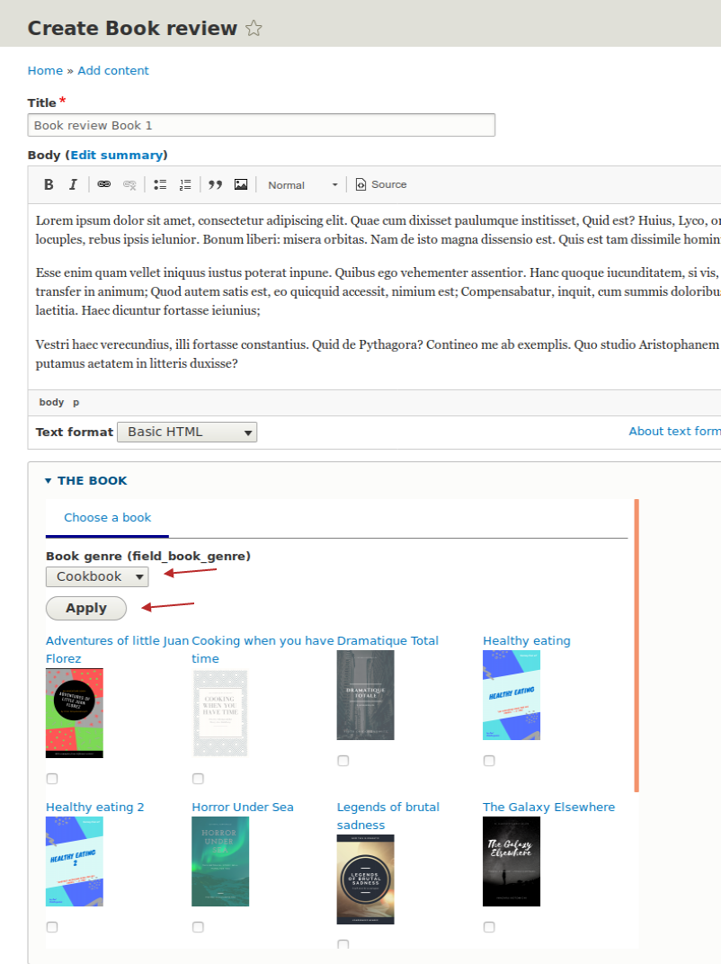721x964 pixels.
Task: Go to the Home breadcrumb link
Action: [45, 71]
